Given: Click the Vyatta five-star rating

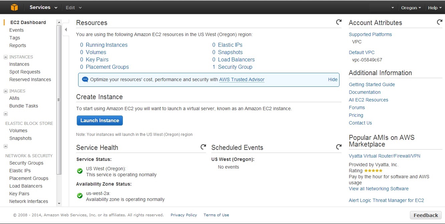Looking at the screenshot, I should 373,171.
